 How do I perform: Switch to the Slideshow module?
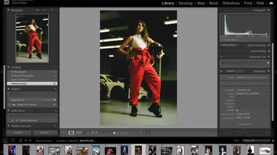pos(231,3)
